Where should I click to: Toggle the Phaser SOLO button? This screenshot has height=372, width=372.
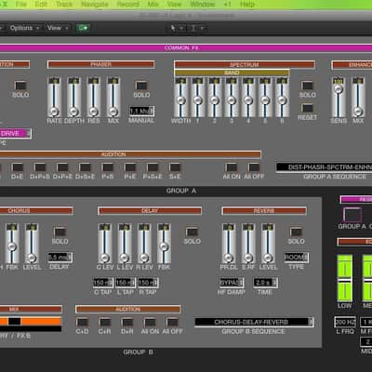click(x=141, y=86)
